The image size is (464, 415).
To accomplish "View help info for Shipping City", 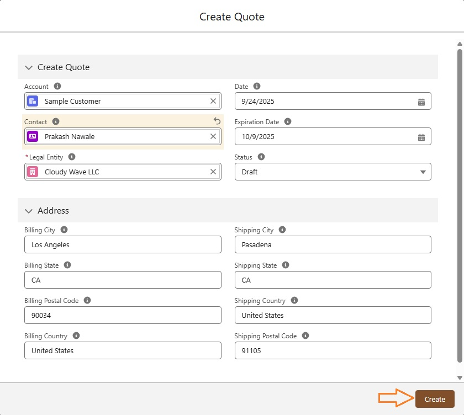I will click(x=282, y=230).
